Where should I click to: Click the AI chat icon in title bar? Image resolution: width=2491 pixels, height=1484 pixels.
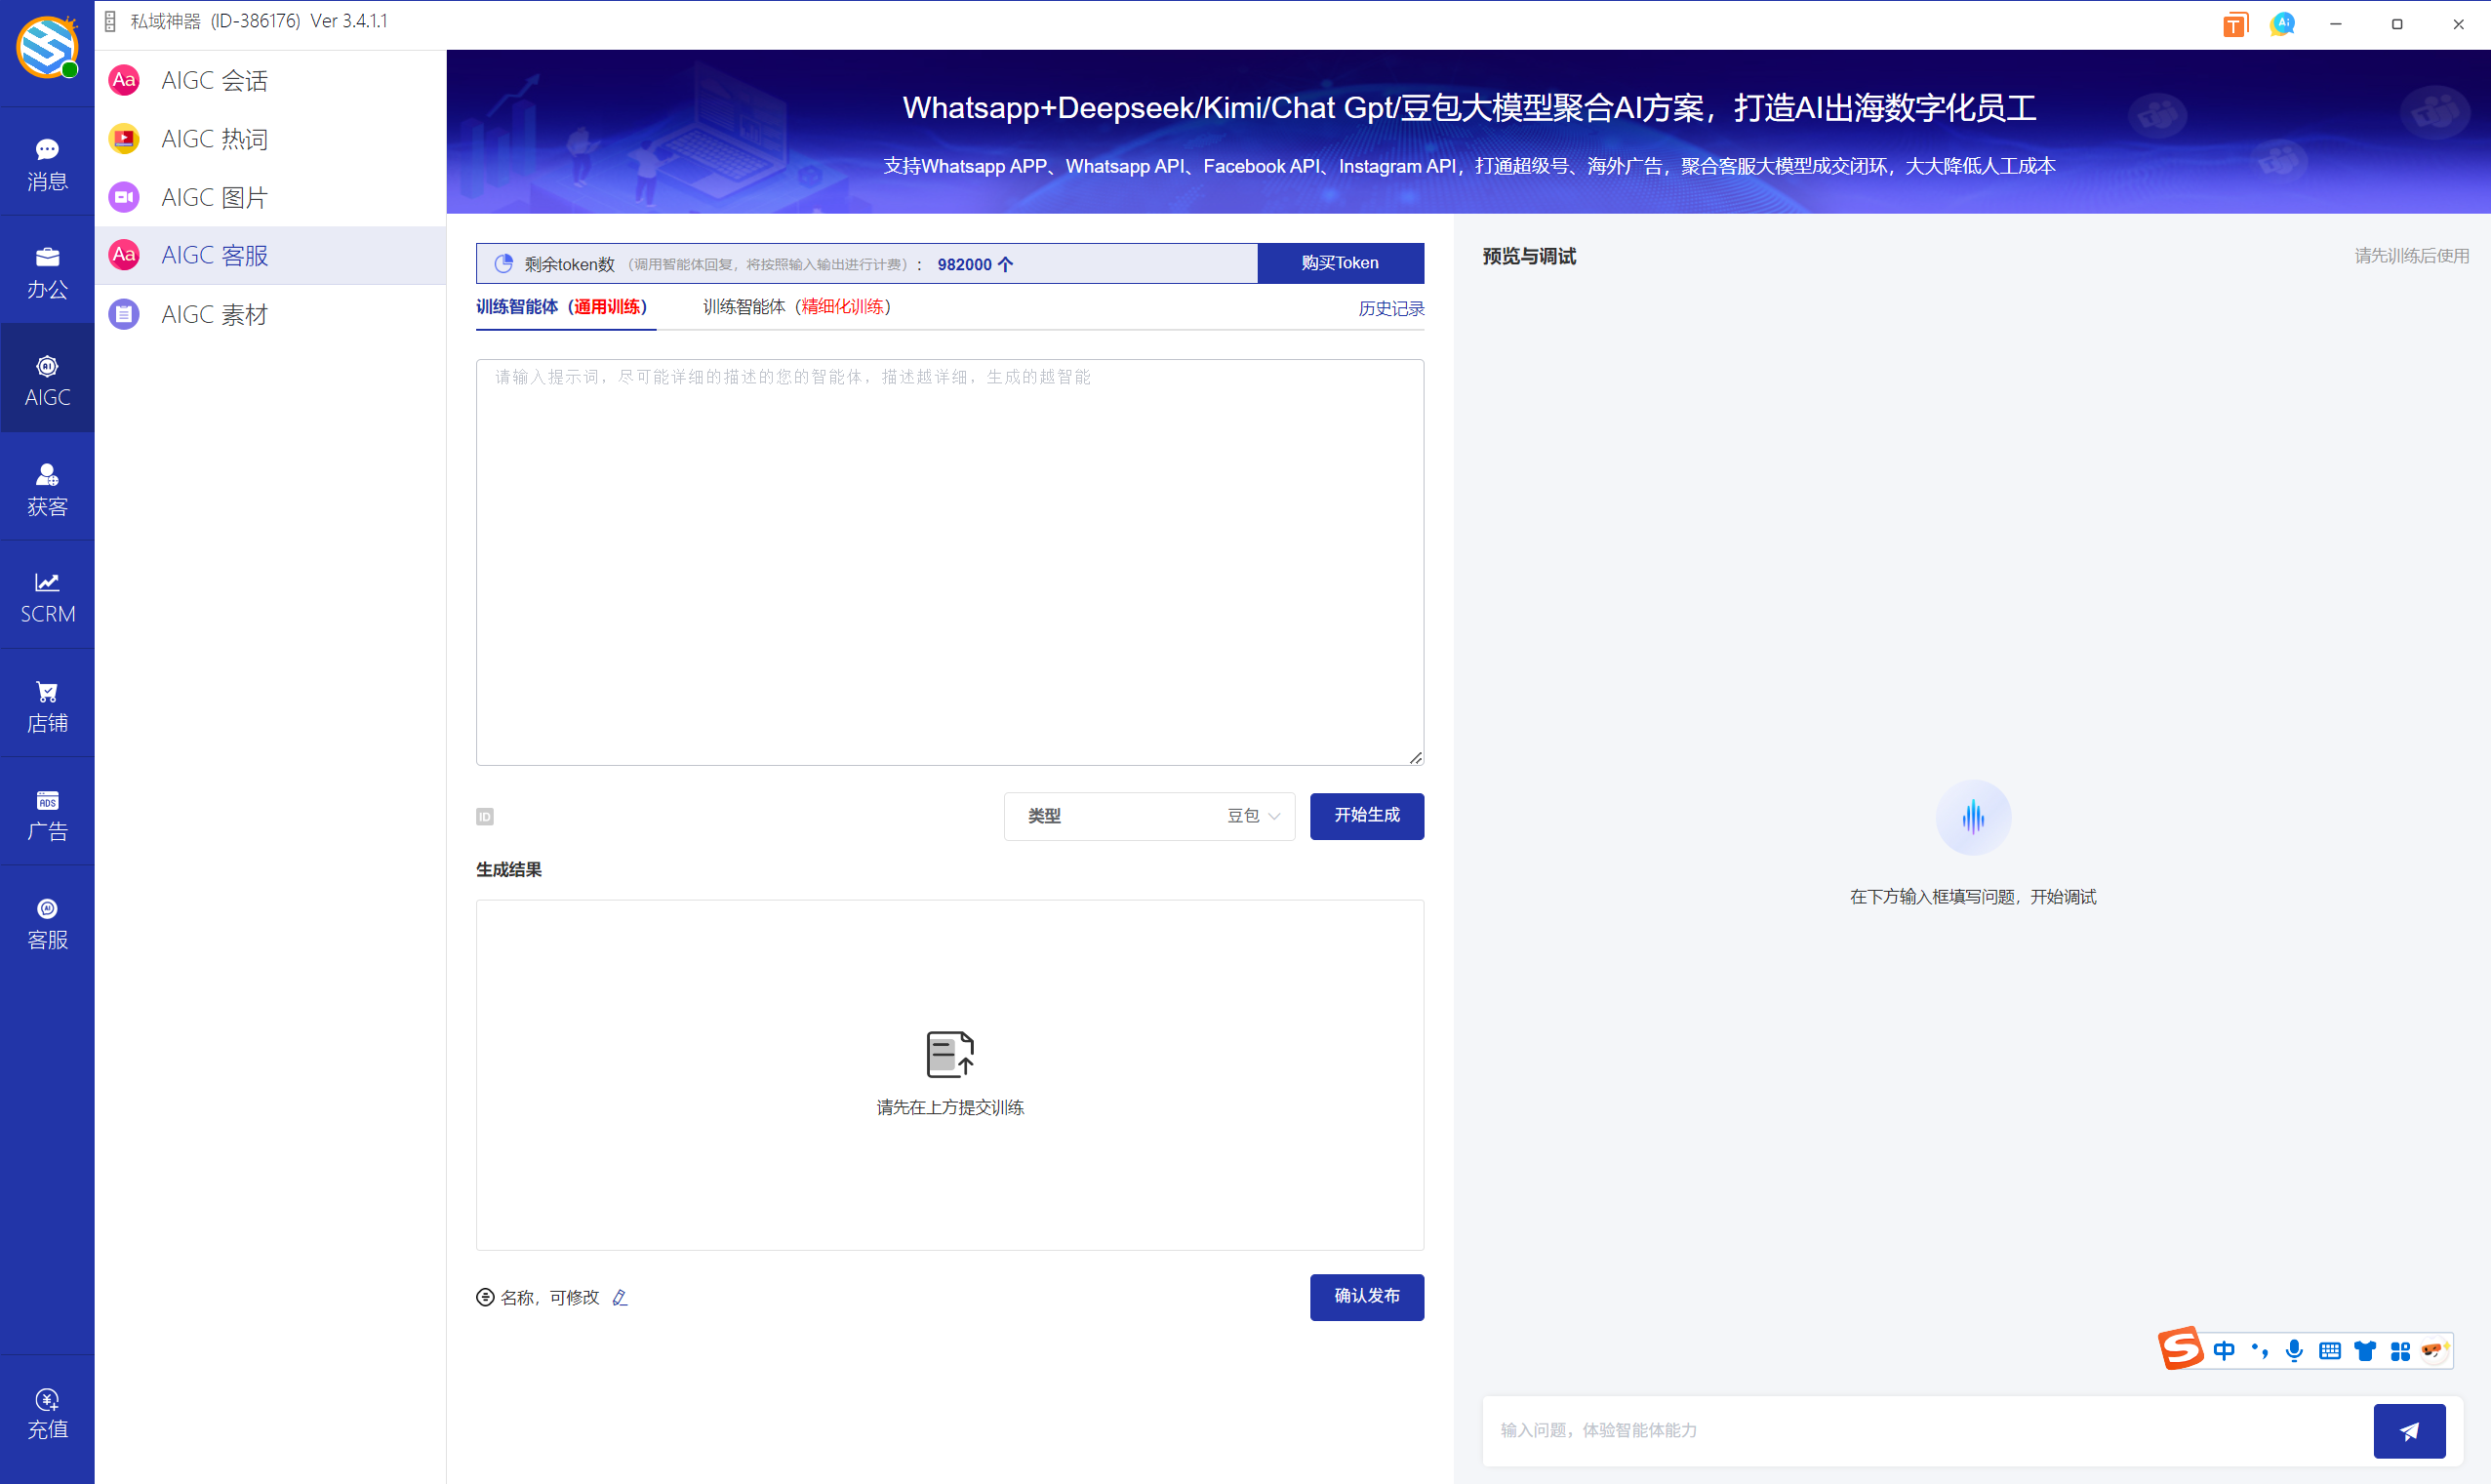[2283, 23]
